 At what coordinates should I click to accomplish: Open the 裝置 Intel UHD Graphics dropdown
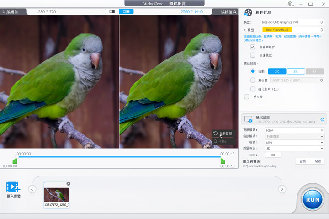click(x=292, y=22)
